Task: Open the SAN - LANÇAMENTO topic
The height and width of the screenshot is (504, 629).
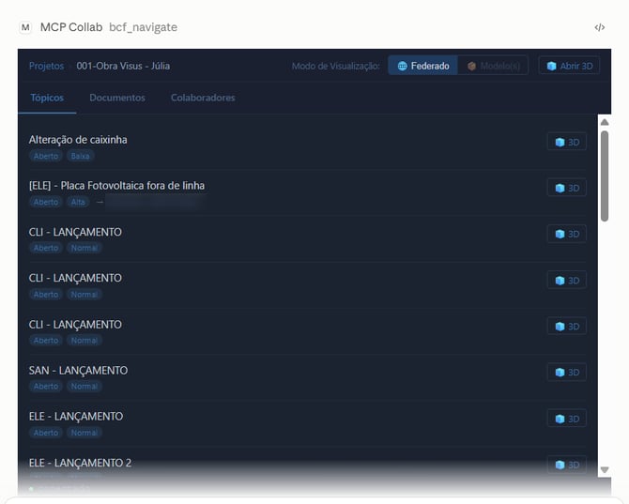Action: coord(78,370)
